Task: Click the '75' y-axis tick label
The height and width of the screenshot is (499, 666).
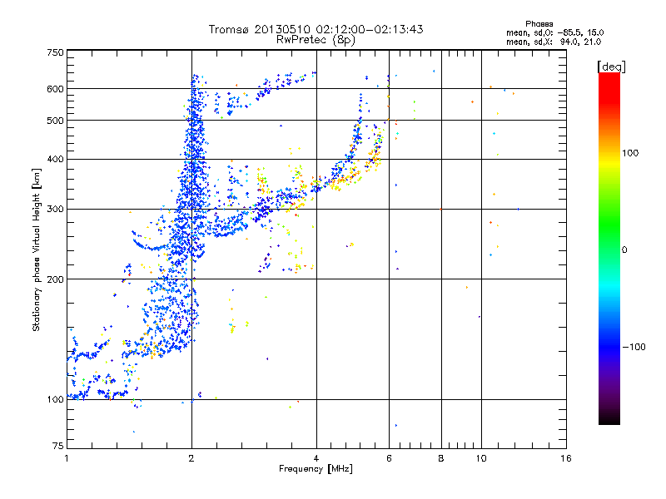Action: click(x=58, y=446)
